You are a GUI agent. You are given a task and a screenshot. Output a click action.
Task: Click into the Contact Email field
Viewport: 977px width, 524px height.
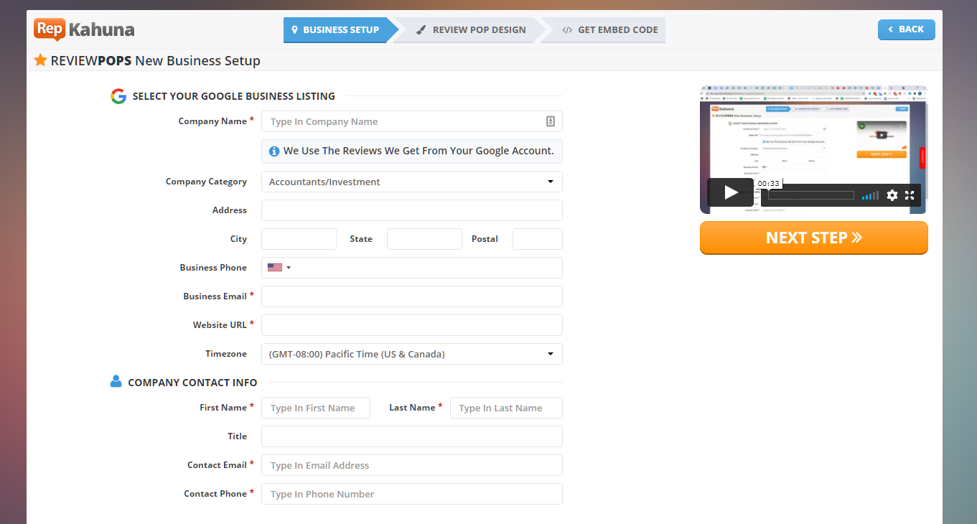(411, 465)
